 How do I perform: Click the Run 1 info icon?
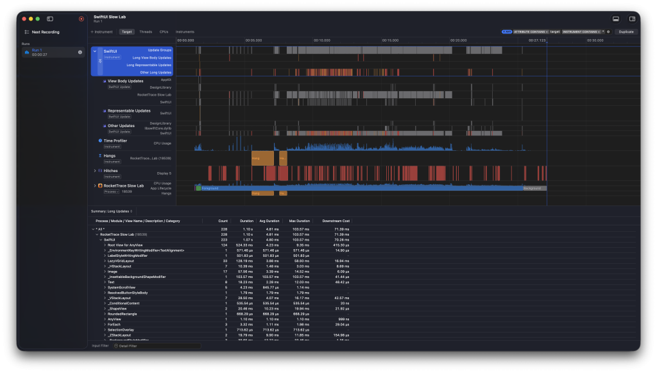[80, 53]
